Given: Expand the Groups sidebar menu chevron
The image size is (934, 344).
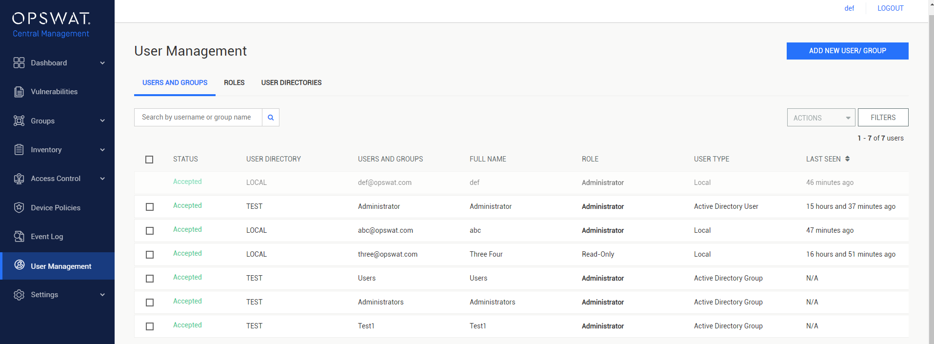Looking at the screenshot, I should [102, 121].
